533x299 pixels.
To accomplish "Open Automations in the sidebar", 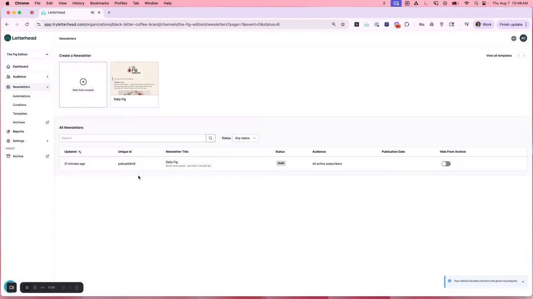I will [x=21, y=96].
